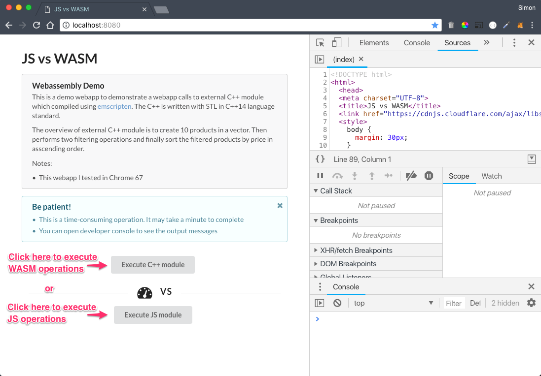Clear the console messages

(x=337, y=303)
